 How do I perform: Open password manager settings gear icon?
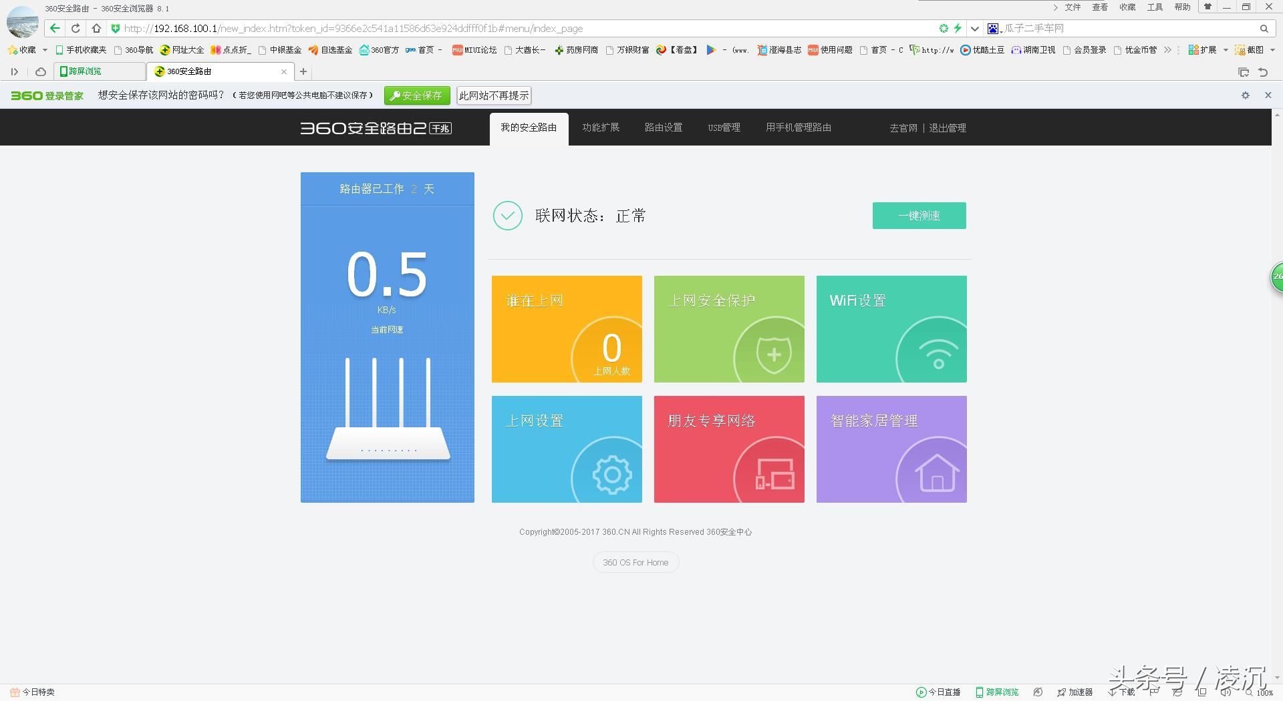tap(1246, 95)
